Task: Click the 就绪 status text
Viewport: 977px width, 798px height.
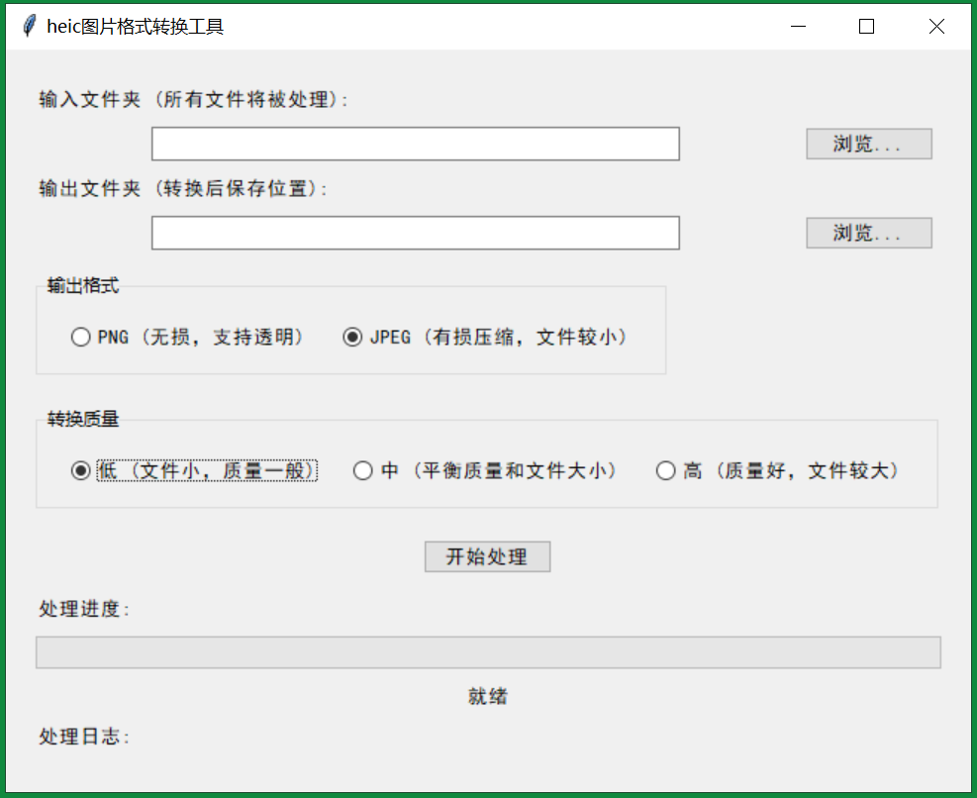Action: pos(487,696)
